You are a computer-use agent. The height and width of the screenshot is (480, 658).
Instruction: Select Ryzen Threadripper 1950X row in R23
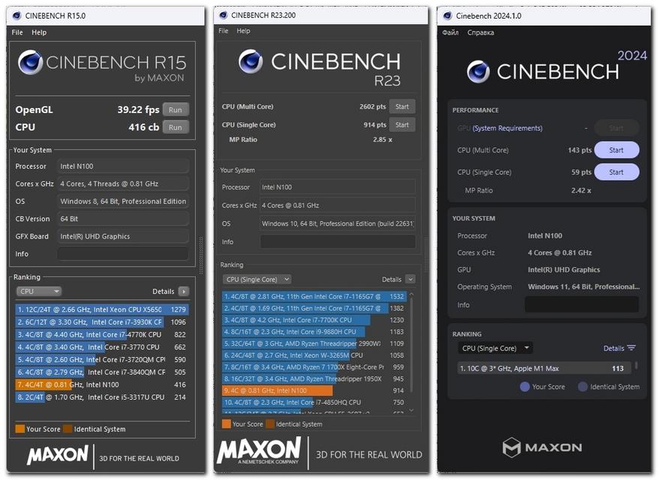tap(314, 379)
